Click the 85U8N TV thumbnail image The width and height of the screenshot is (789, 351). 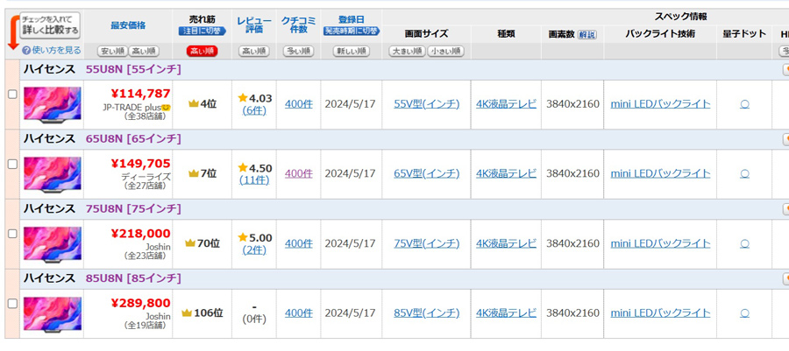point(53,314)
